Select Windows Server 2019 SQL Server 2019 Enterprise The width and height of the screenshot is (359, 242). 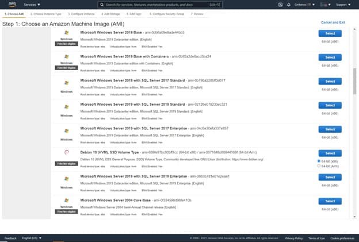(330, 177)
